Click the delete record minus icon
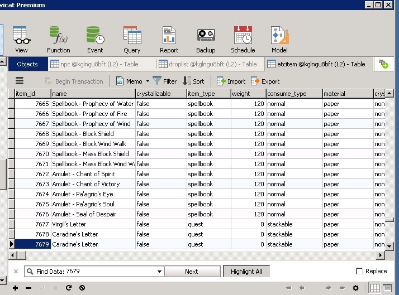 point(28,288)
